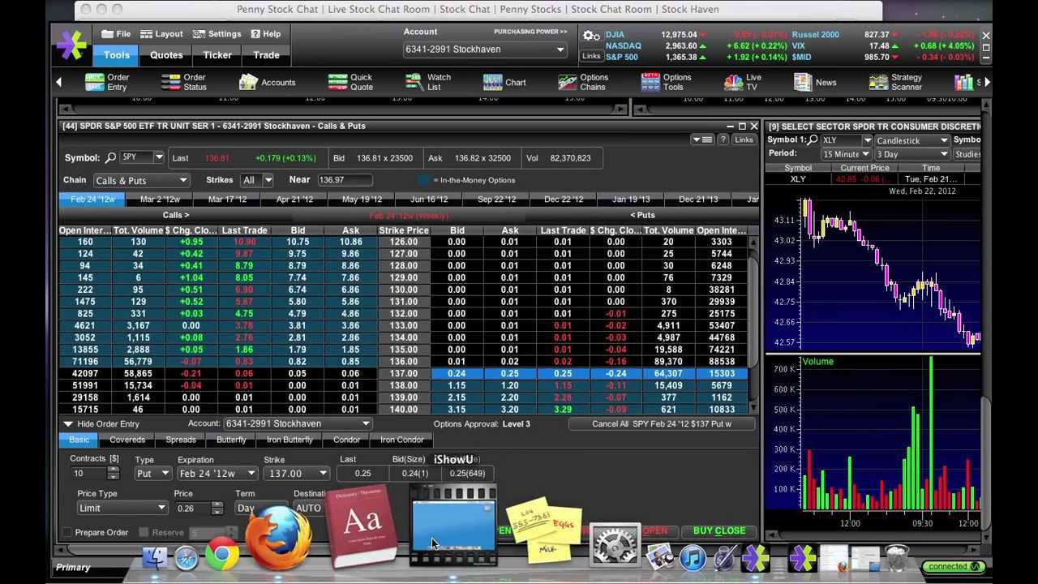The height and width of the screenshot is (584, 1038).
Task: Open the Watch List tool
Action: (x=427, y=82)
